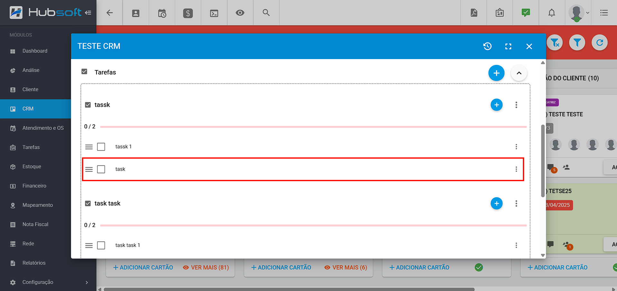Expand the Configuração submenu arrow

(87, 282)
